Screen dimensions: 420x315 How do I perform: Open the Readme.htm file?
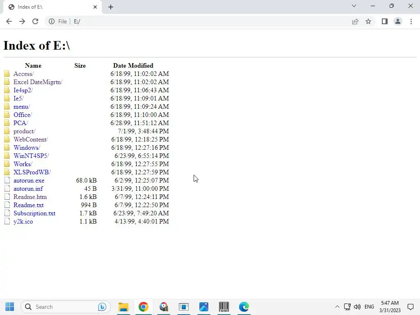pyautogui.click(x=30, y=197)
